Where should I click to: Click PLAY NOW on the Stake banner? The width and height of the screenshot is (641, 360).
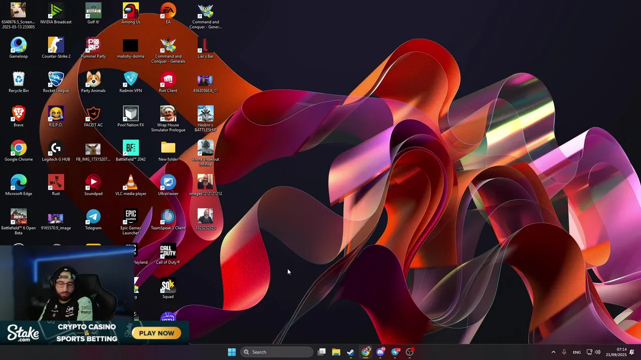click(x=157, y=333)
